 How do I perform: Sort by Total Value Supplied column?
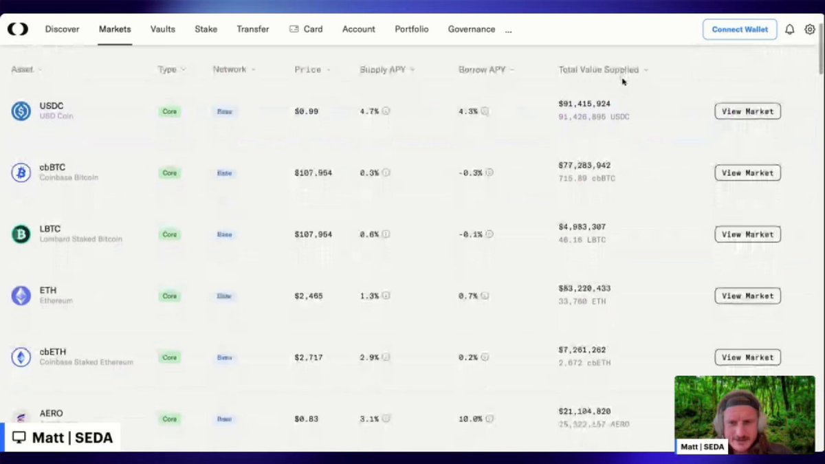tap(603, 69)
